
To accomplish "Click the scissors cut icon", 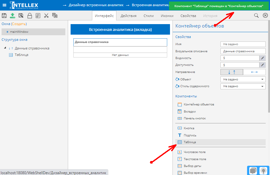I will (x=46, y=16).
